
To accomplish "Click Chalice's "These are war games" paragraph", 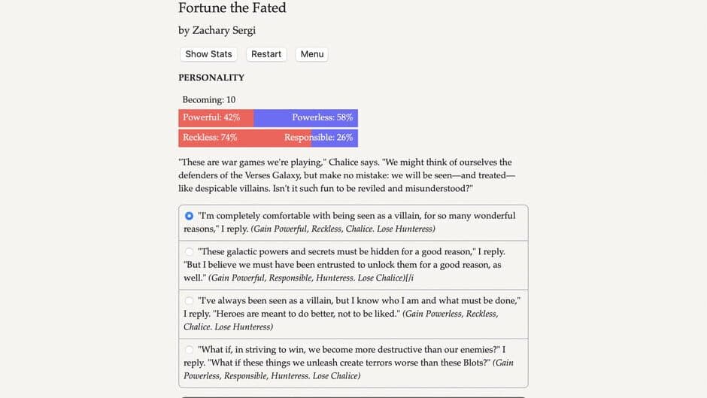I will (346, 175).
